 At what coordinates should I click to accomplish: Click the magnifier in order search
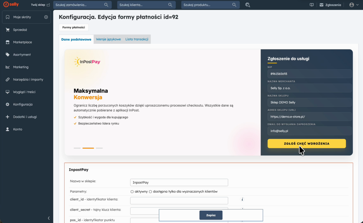coord(106,5)
